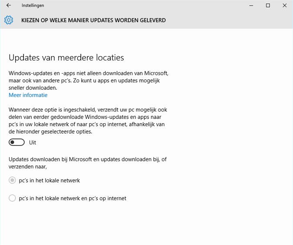Click the Instellingen window title text
Image resolution: width=293 pixels, height=245 pixels.
[x=33, y=6]
